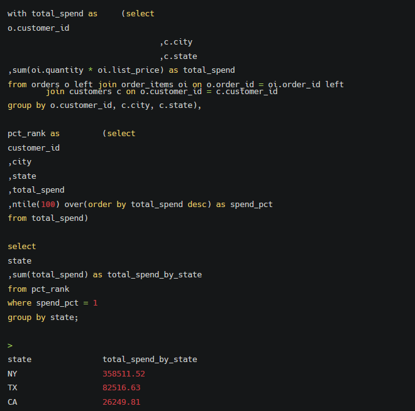415x411 pixels.
Task: Click the red "1" in where clause
Action: (95, 303)
